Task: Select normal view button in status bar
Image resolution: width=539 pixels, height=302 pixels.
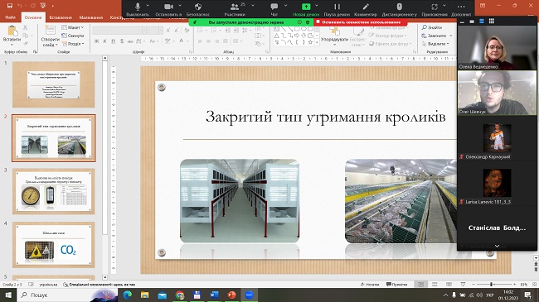Action: tap(420, 284)
